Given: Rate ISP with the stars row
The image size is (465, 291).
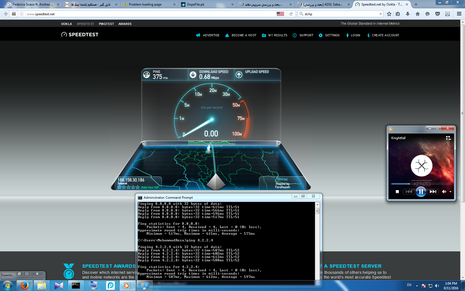Looking at the screenshot, I should coord(128,187).
